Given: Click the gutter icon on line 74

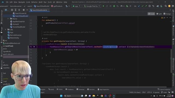Looking at the screenshot, I should 34,47.
